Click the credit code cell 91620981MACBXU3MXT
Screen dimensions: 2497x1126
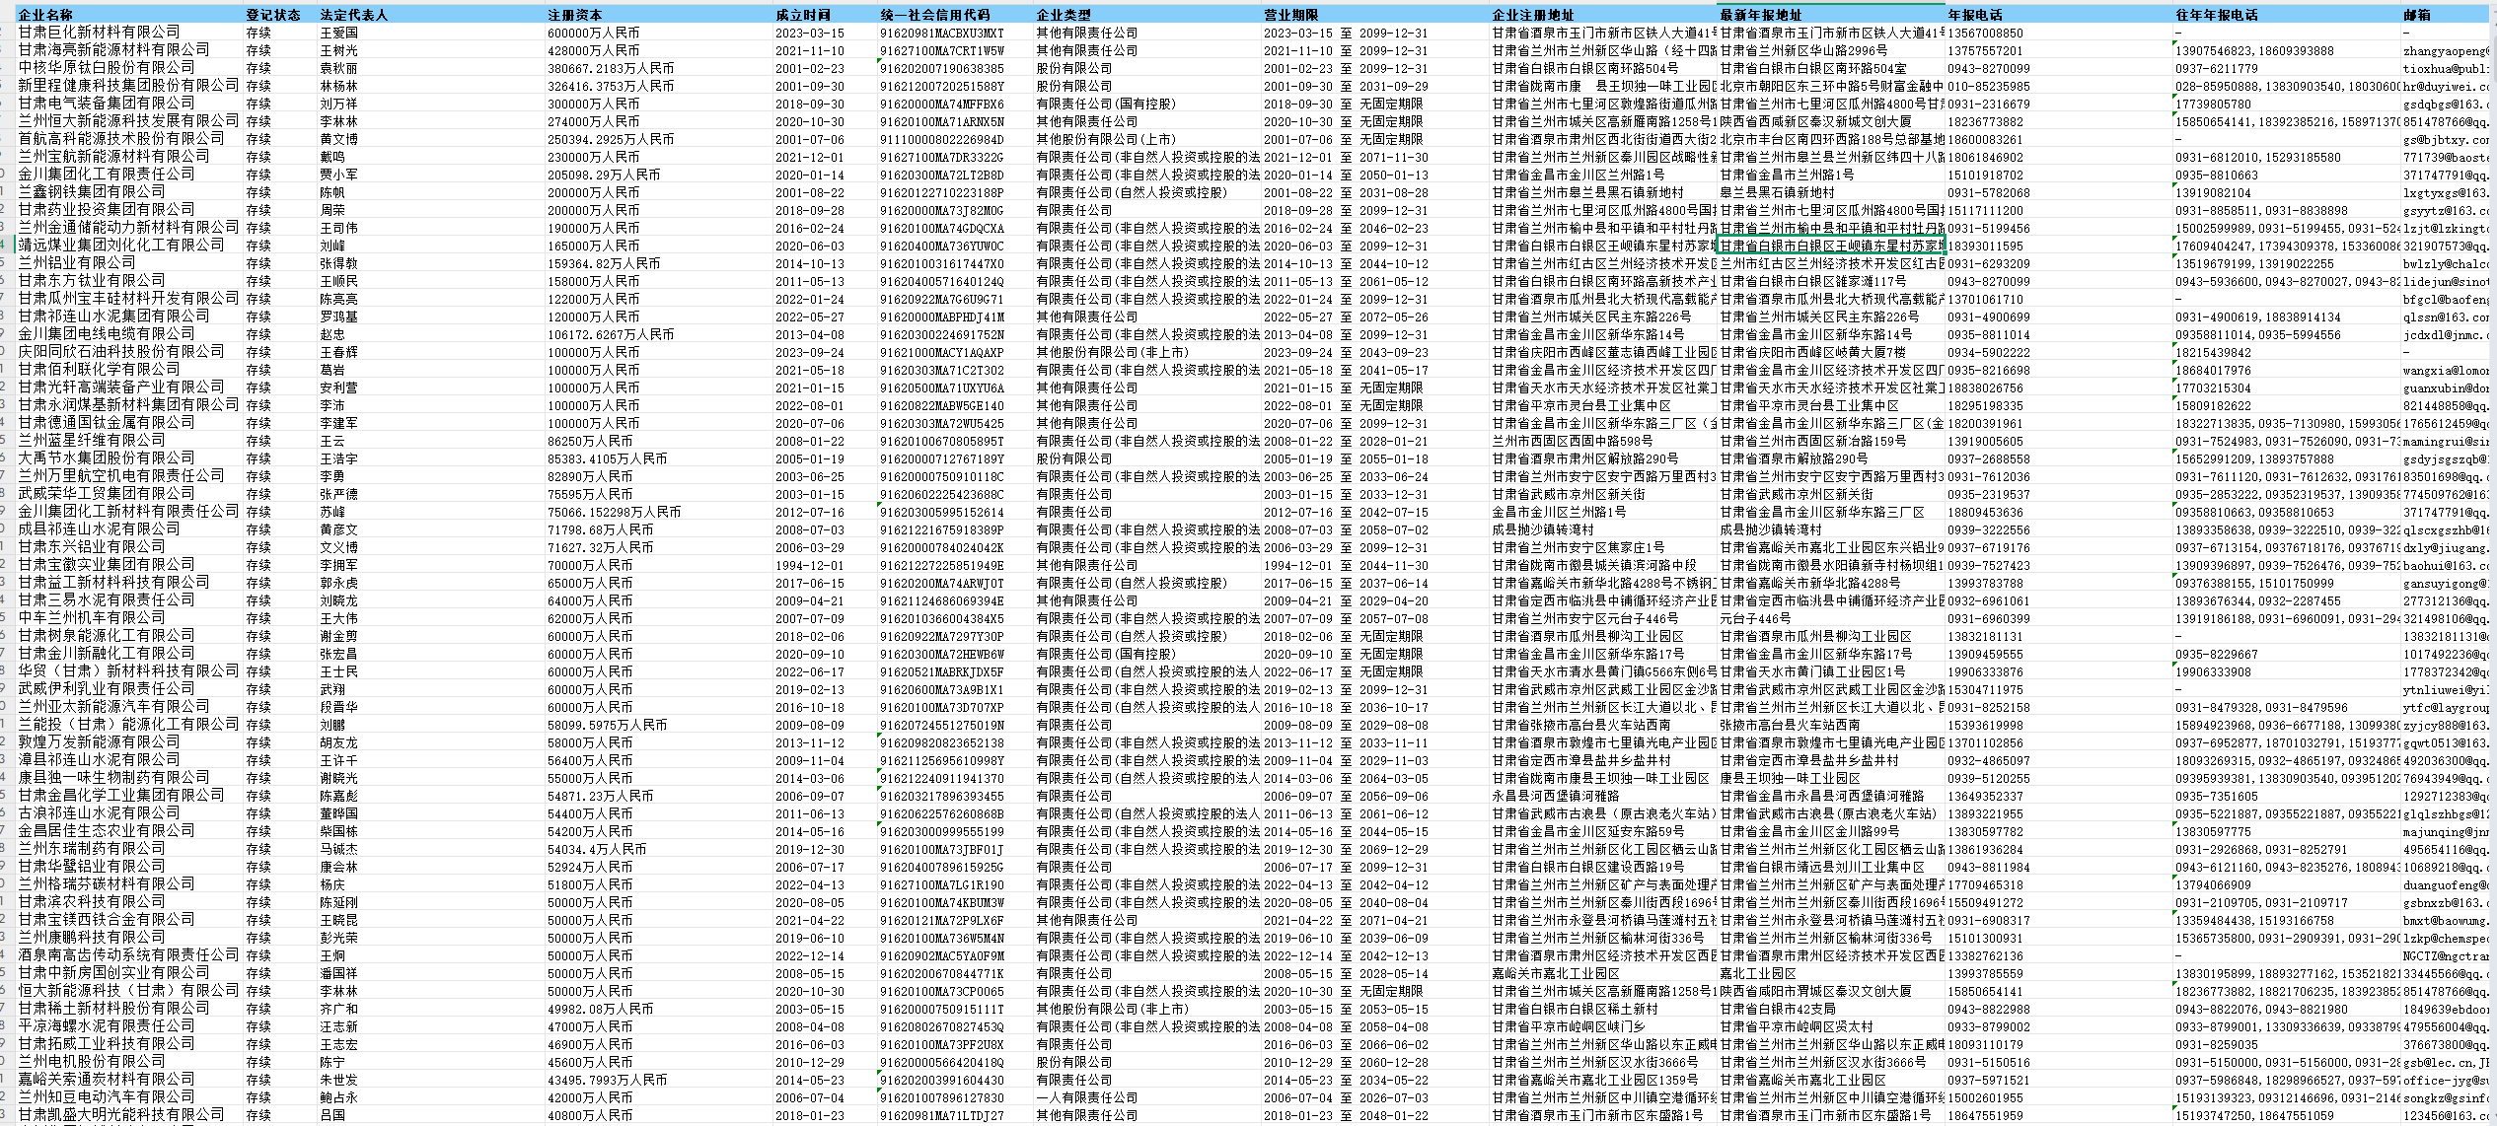[x=941, y=33]
